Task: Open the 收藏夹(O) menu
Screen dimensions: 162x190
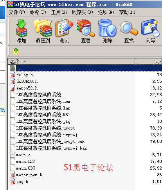Action: coord(83,12)
